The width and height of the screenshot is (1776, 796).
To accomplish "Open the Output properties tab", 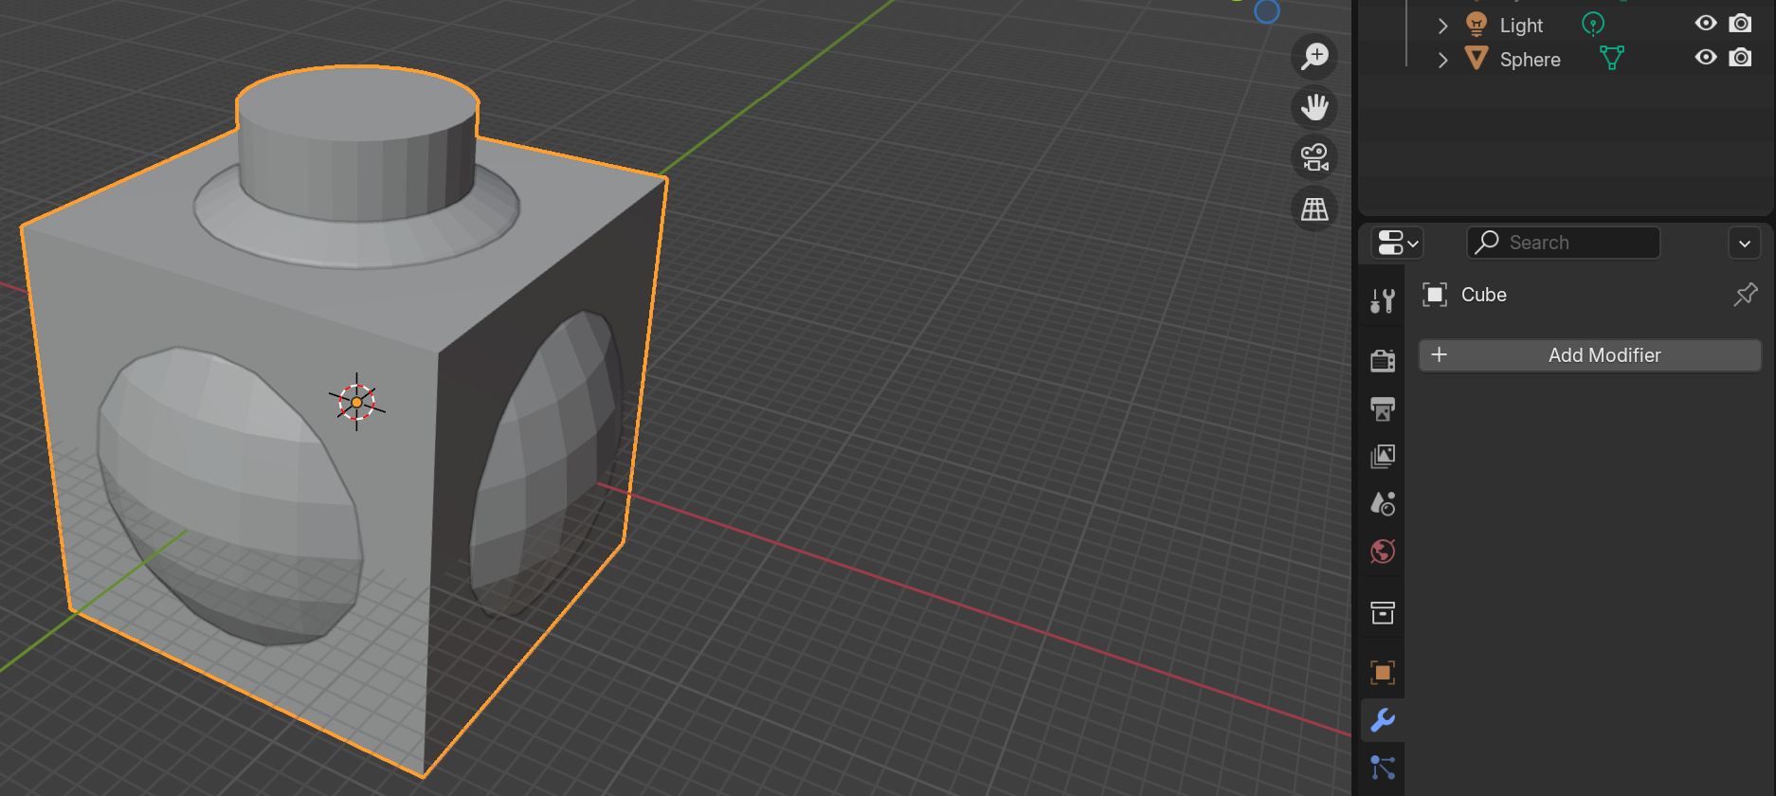I will click(x=1383, y=408).
